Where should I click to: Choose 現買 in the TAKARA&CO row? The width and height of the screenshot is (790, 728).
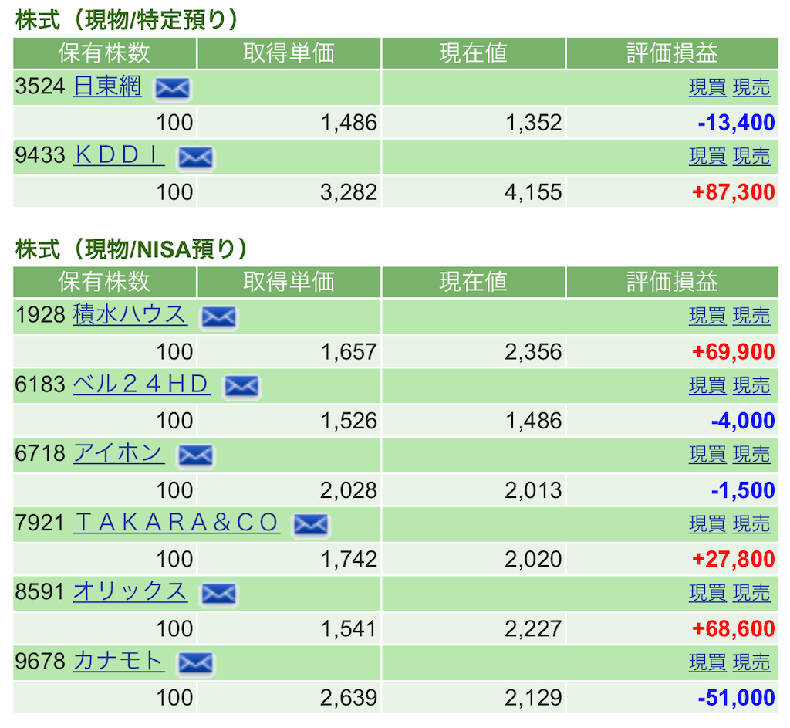coord(707,524)
